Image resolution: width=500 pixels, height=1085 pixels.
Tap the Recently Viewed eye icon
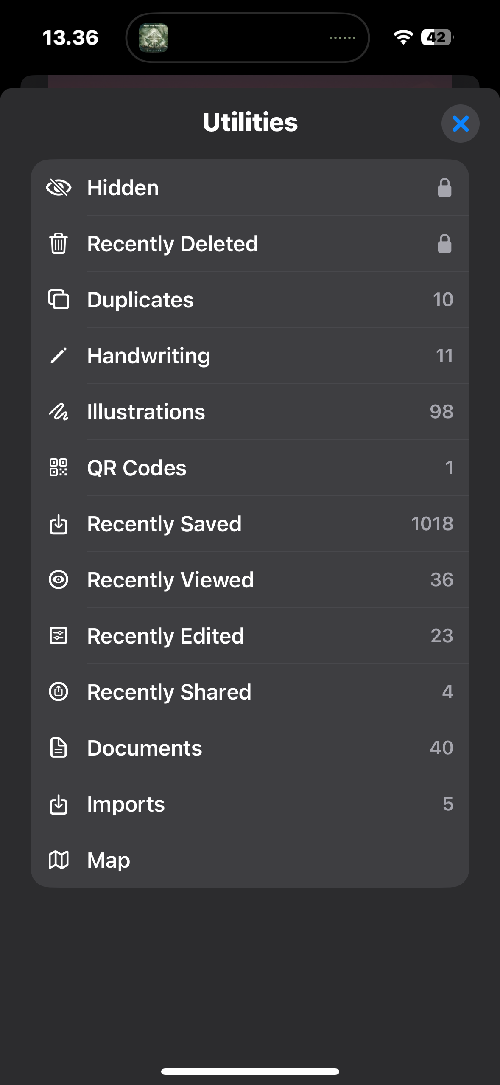(x=59, y=580)
